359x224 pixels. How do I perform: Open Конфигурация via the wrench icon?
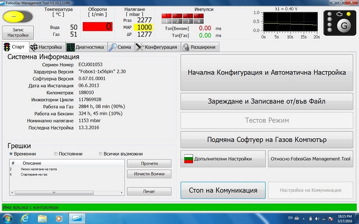(140, 47)
